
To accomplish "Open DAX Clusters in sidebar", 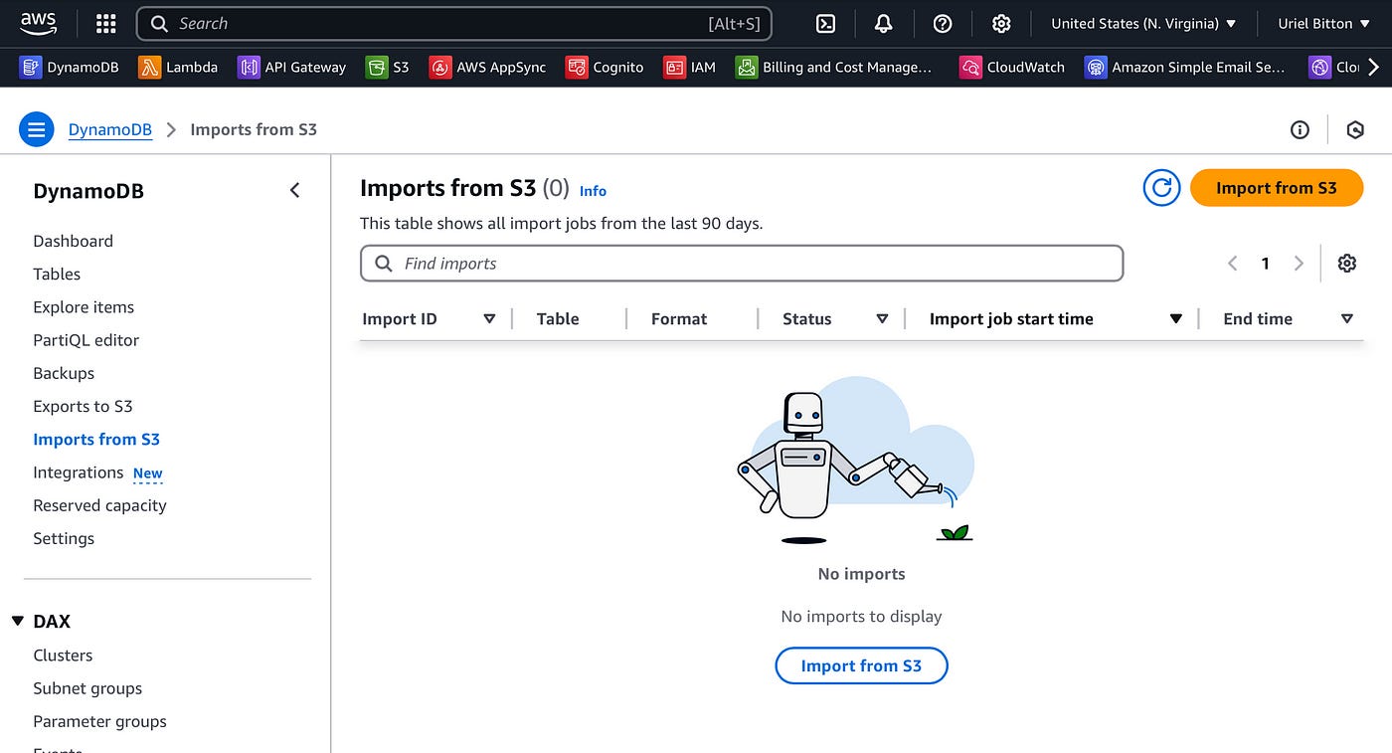I will click(x=63, y=655).
